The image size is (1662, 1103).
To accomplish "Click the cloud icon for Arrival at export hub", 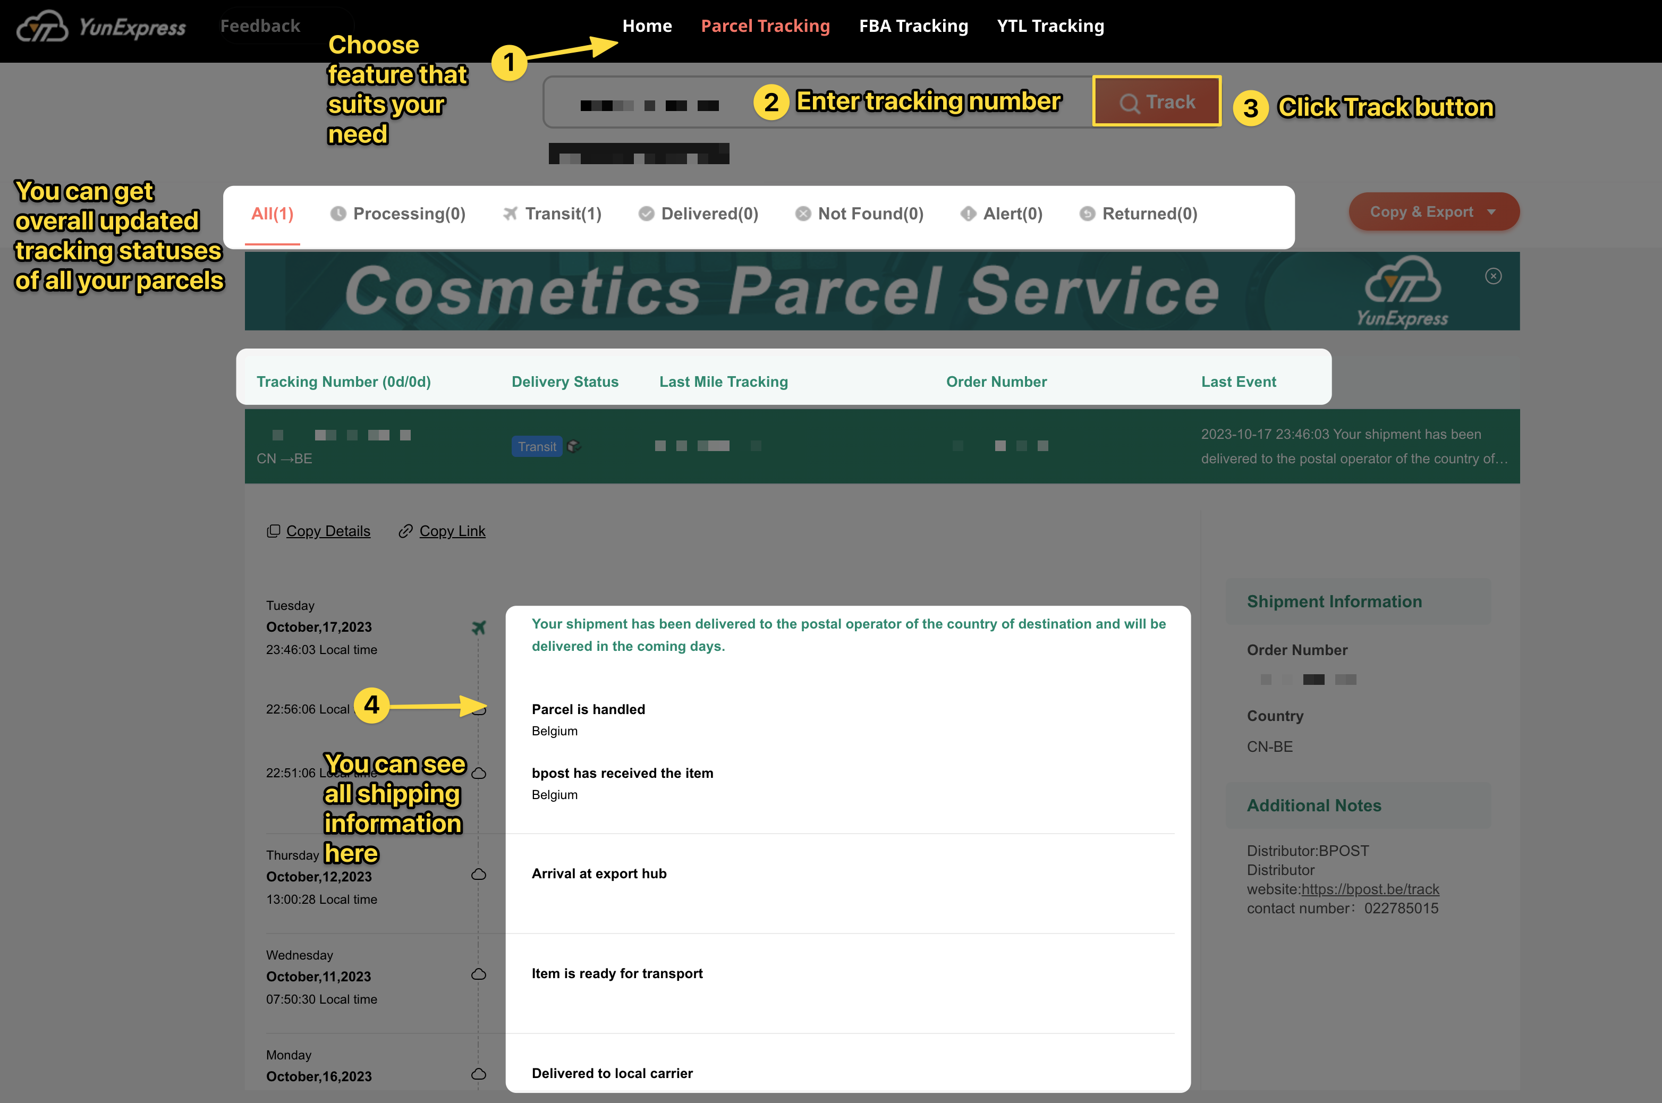I will click(x=478, y=873).
